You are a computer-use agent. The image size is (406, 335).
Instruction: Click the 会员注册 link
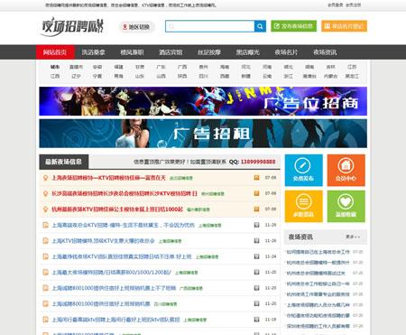pyautogui.click(x=353, y=5)
